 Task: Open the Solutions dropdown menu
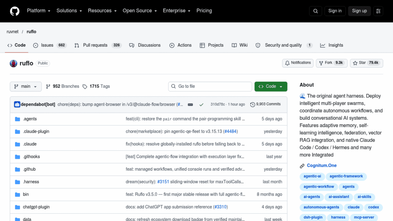click(x=69, y=11)
